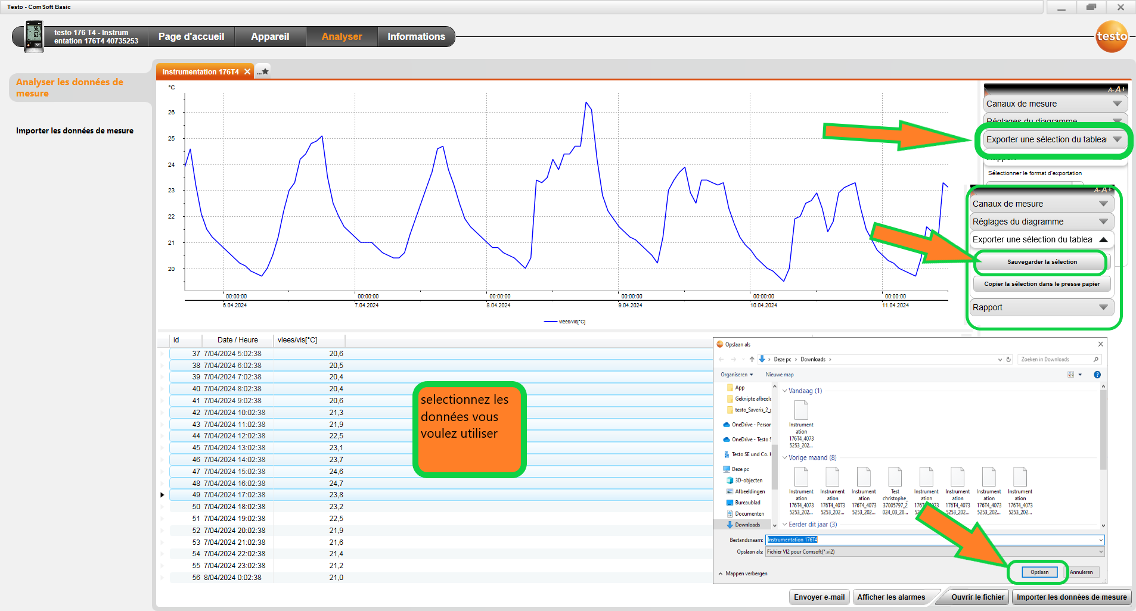1136x611 pixels.
Task: Click Ouvrir le fichier button
Action: click(977, 597)
